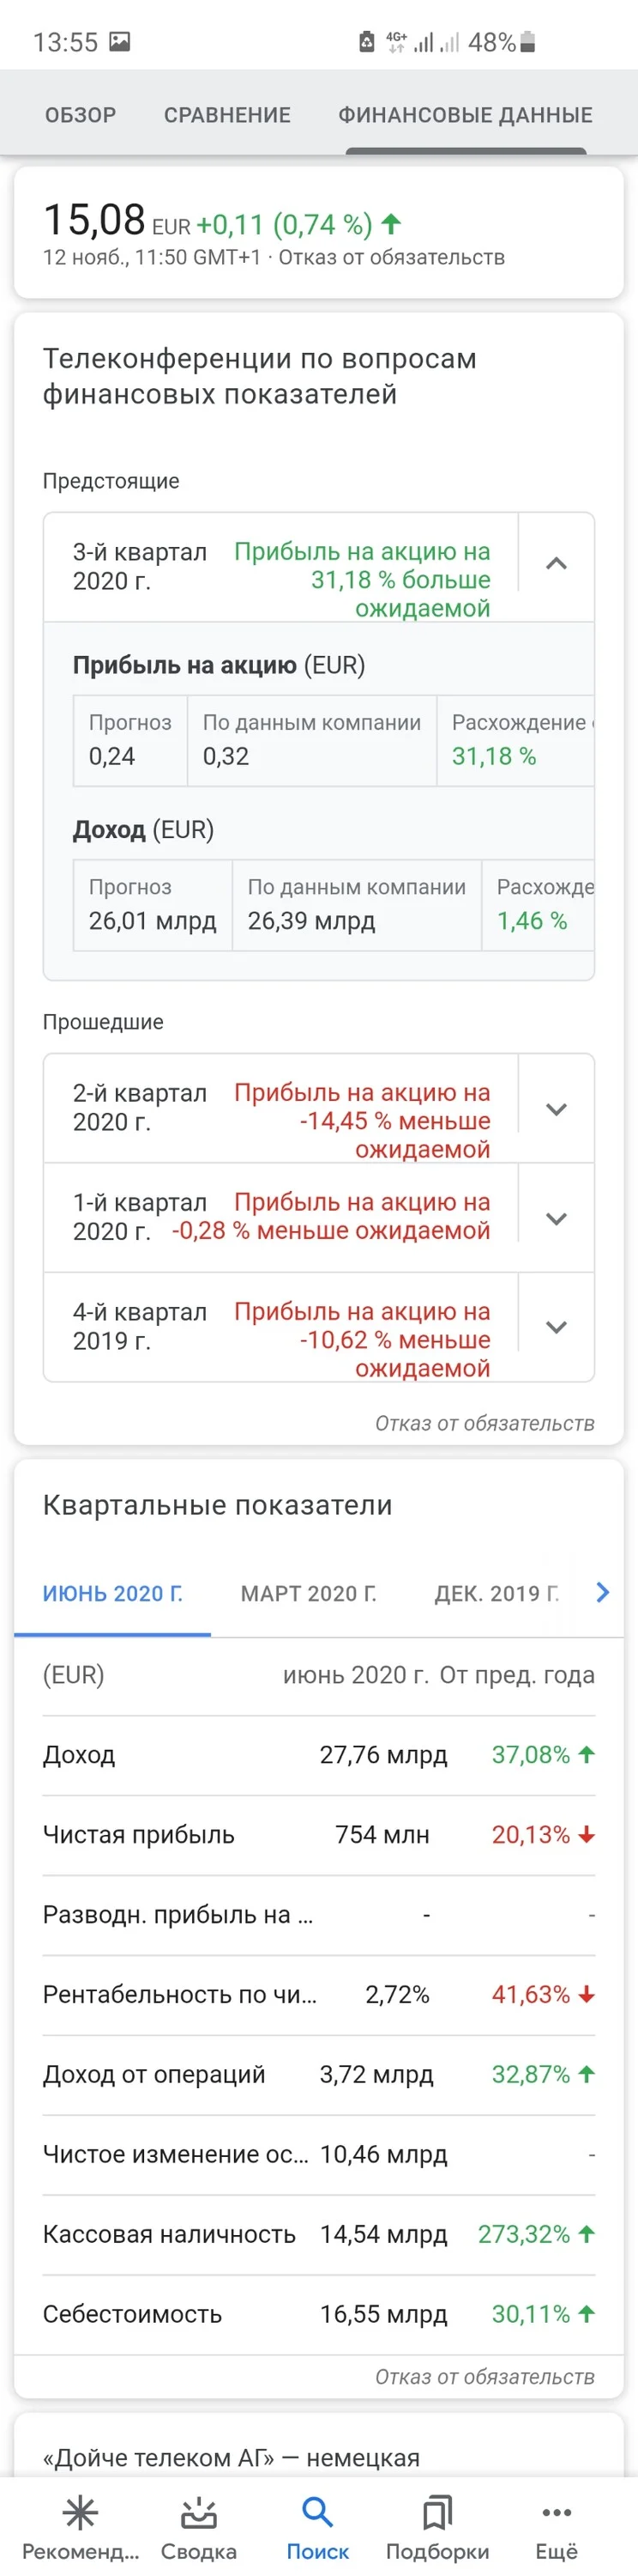Tap the Поиск magnifier icon
Viewport: 638px width, 2576px height.
click(317, 2512)
